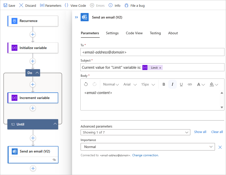
Task: Click the File a bug icon
Action: pos(127,5)
